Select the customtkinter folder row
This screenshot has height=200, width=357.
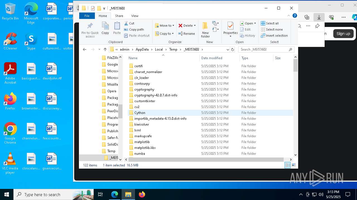pyautogui.click(x=210, y=101)
